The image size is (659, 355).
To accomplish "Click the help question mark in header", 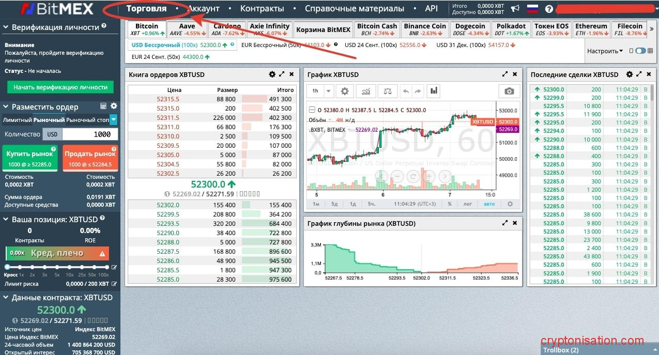I will click(549, 9).
